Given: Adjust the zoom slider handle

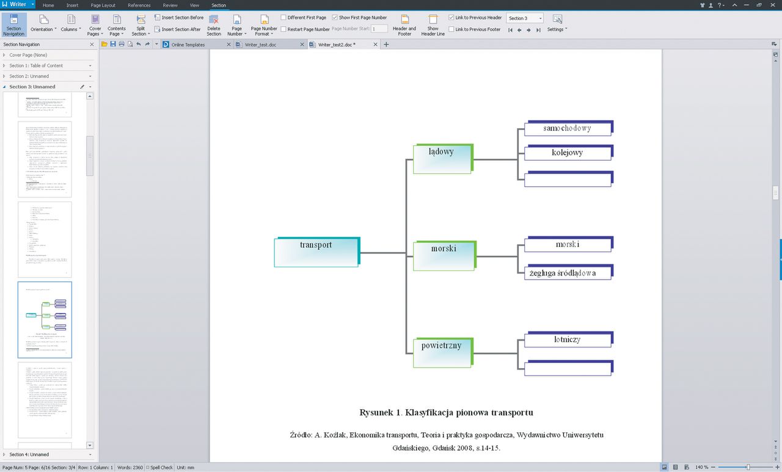Looking at the screenshot, I should coord(748,467).
